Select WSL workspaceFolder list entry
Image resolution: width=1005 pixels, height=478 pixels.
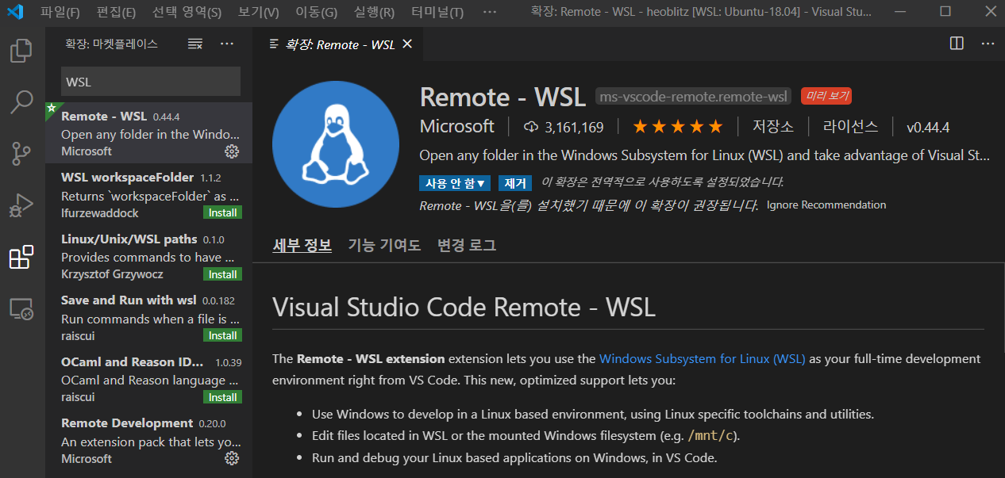click(149, 195)
